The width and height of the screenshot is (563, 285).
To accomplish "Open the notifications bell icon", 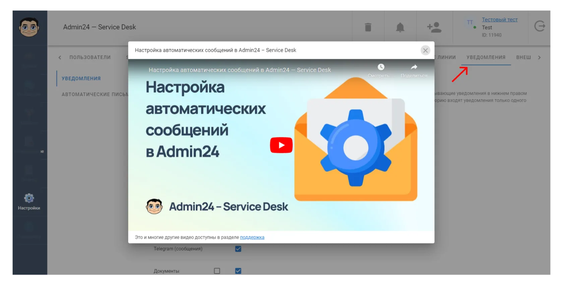I will [x=400, y=27].
